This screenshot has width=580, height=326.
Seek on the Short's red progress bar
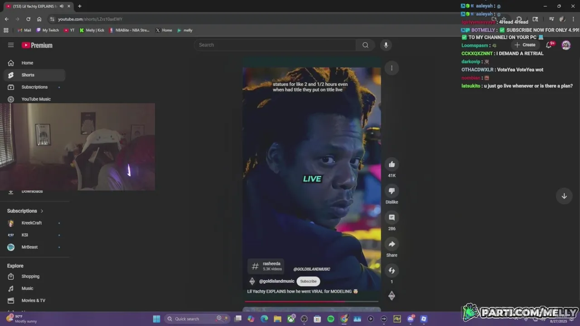point(312,301)
